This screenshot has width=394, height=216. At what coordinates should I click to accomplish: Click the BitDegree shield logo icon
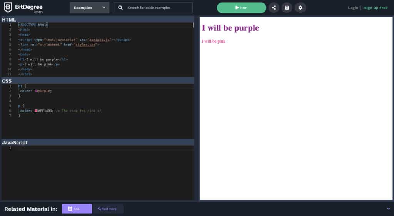[8, 7]
